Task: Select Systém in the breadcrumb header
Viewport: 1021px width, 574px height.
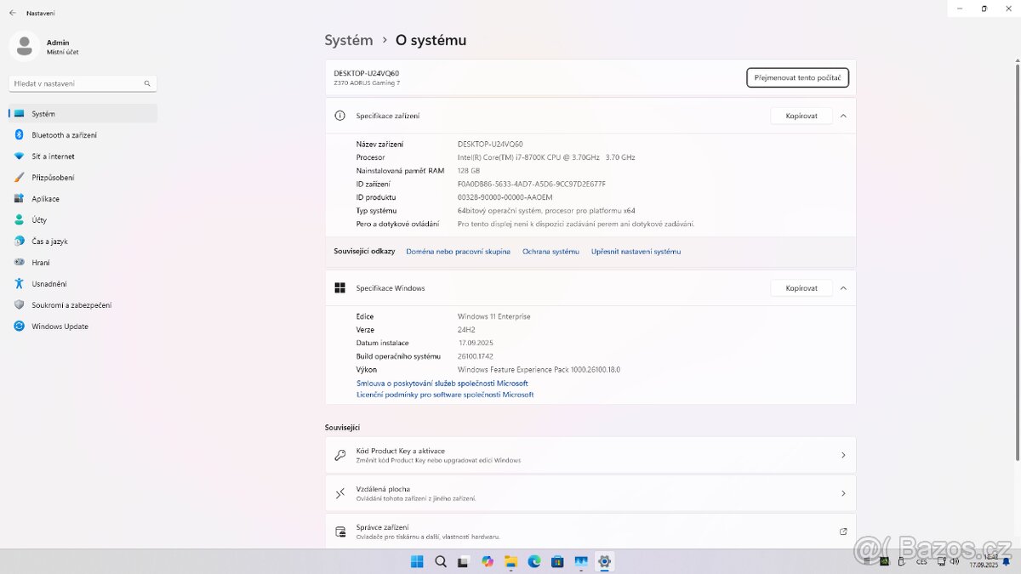Action: 348,40
